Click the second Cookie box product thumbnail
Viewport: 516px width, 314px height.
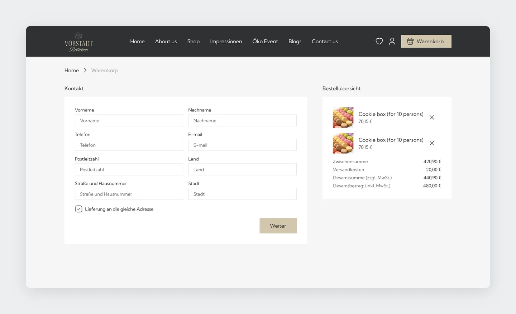click(343, 143)
